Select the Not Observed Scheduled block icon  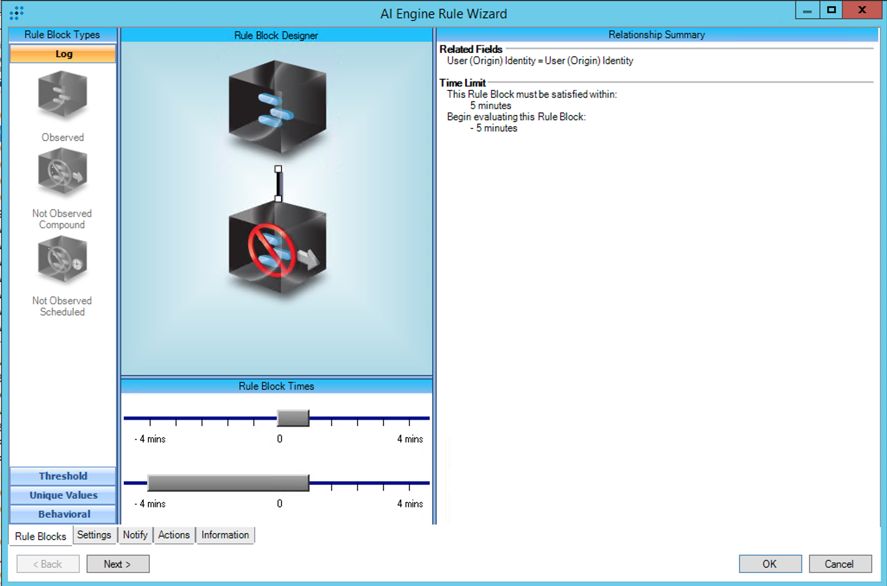click(x=62, y=259)
